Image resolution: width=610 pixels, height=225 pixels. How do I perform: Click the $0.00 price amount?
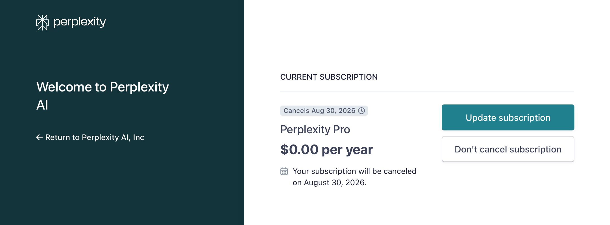(299, 149)
